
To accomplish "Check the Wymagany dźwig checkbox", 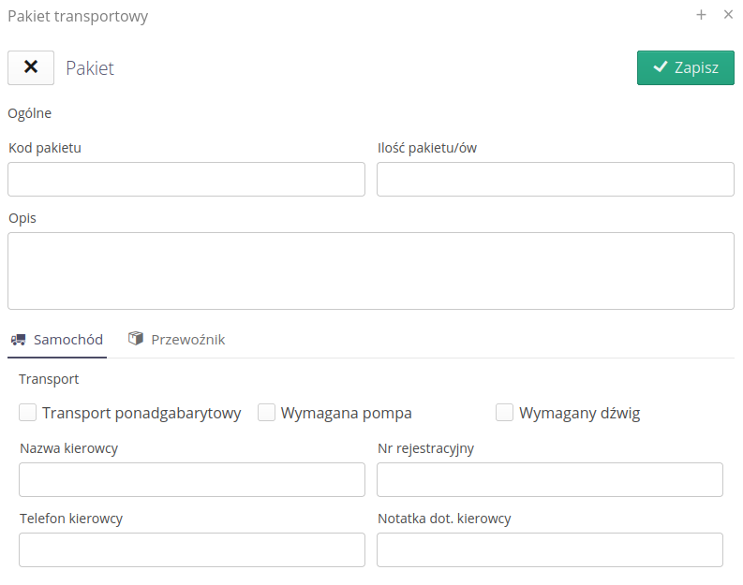I will tap(505, 413).
